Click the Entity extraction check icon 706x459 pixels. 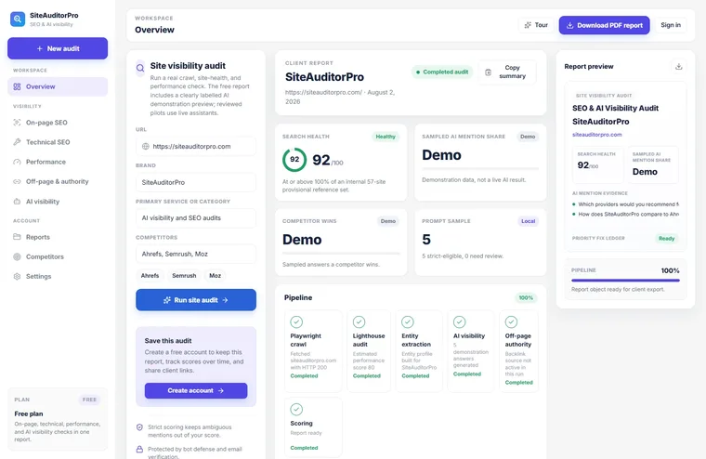pos(408,322)
